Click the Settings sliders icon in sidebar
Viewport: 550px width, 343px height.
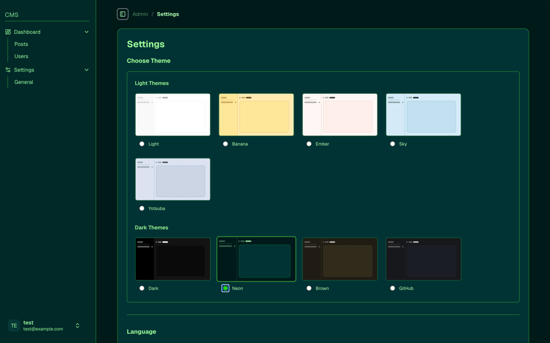click(8, 70)
